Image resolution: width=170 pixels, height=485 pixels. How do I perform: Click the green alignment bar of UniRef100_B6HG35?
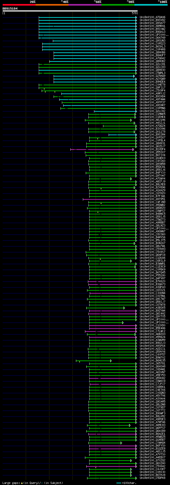94,361
